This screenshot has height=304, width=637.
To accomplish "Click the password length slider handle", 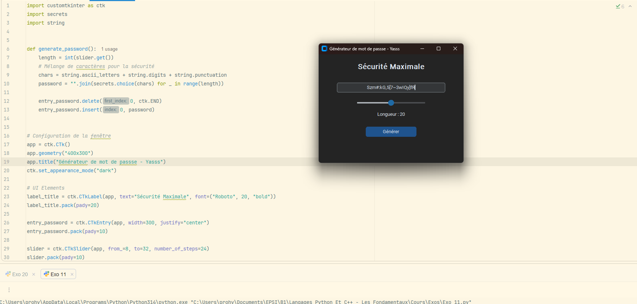I will point(391,103).
